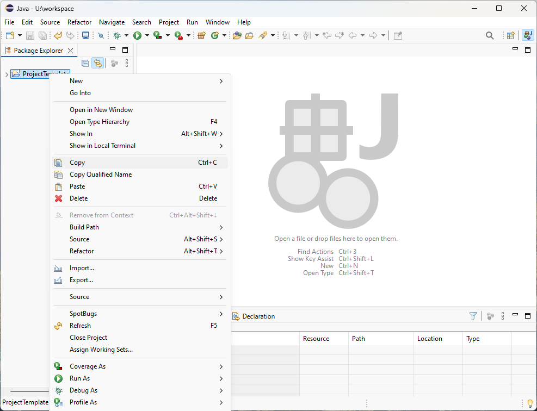
Task: Open the dropdown arrow beside Run button
Action: [x=147, y=36]
